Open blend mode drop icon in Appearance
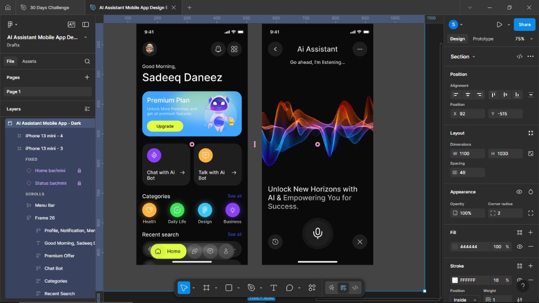The width and height of the screenshot is (539, 303). pos(531,192)
